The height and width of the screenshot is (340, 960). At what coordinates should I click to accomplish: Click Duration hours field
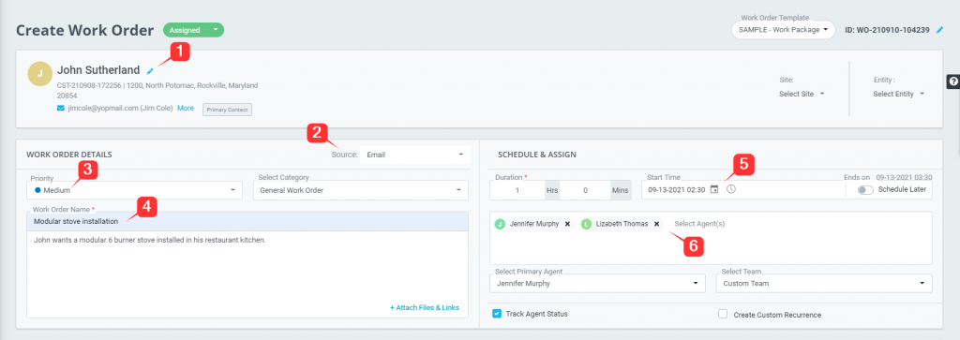(517, 190)
